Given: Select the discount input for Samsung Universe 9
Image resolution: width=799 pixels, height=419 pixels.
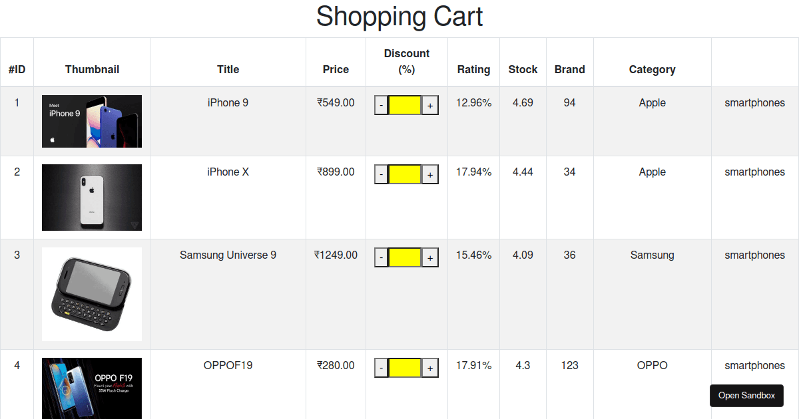Looking at the screenshot, I should click(x=405, y=257).
